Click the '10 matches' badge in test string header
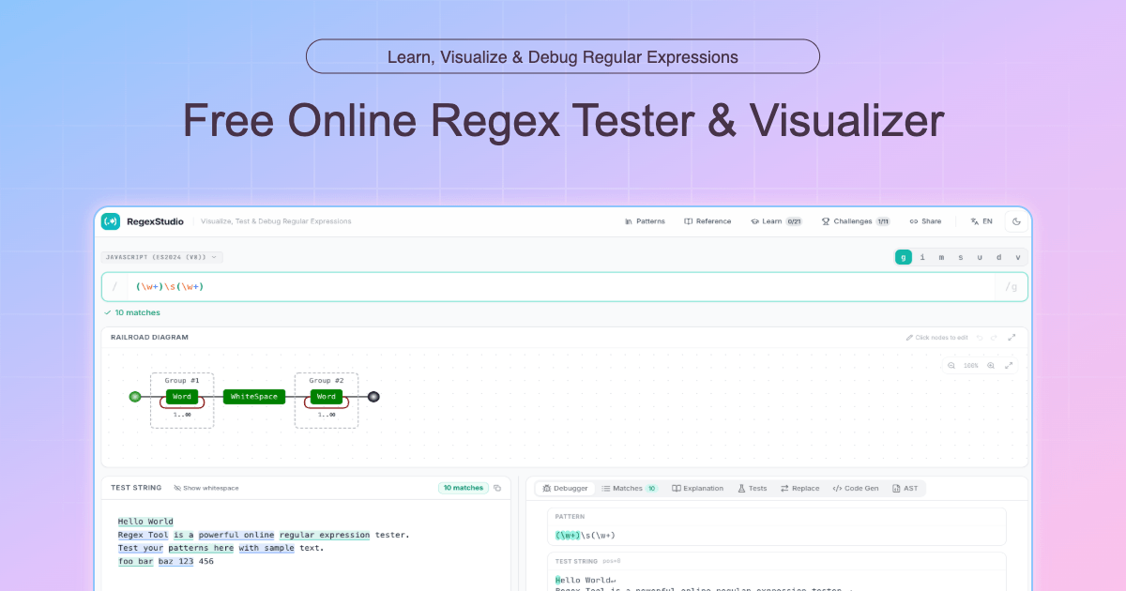 click(463, 488)
